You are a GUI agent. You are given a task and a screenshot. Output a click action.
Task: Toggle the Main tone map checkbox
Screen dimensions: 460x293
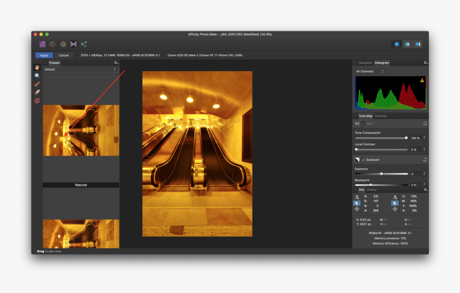click(x=364, y=123)
